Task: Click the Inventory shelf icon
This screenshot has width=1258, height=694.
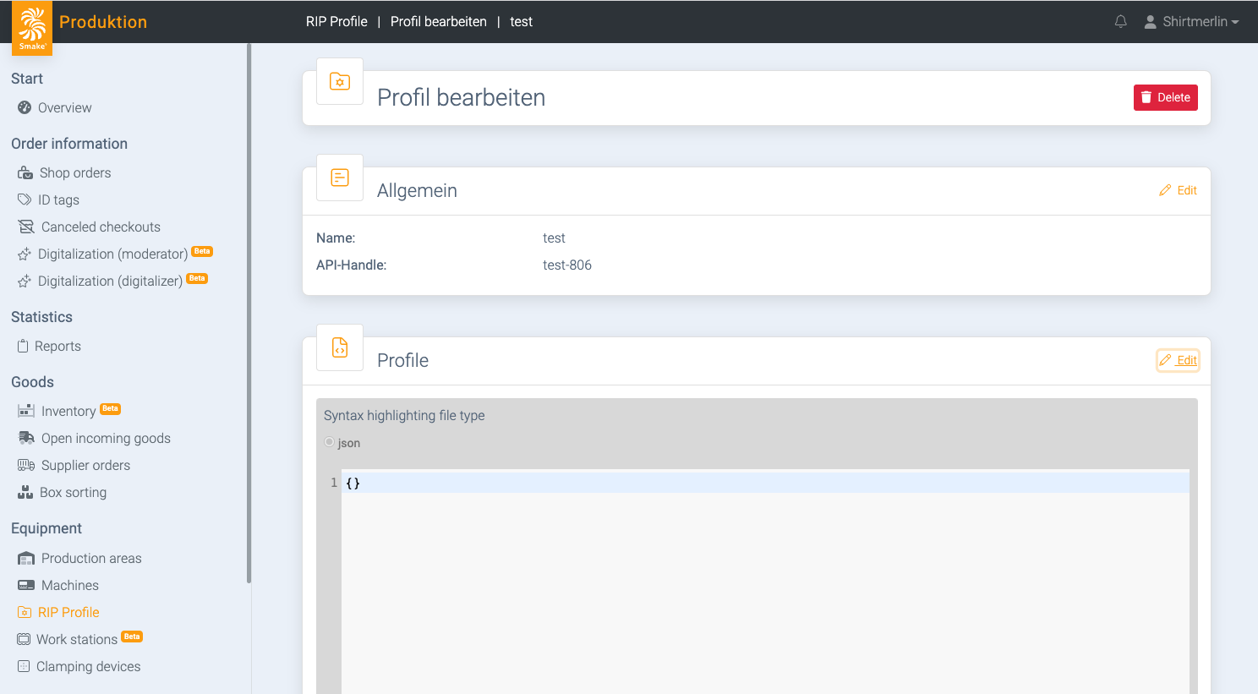Action: [x=26, y=411]
